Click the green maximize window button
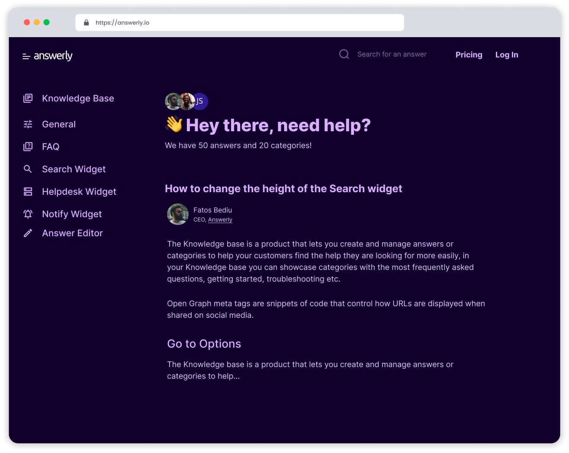 [x=47, y=22]
